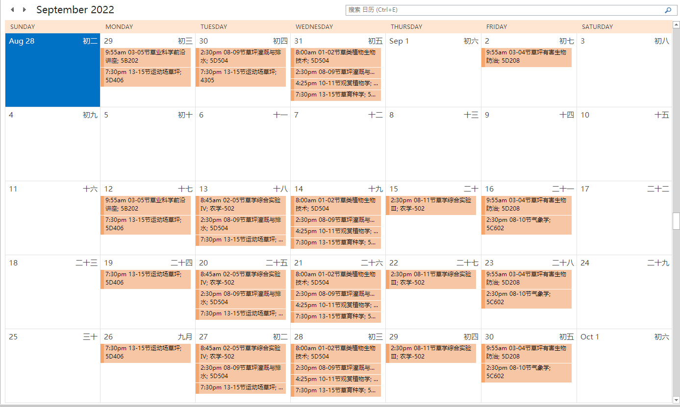Open Aug 30 2:30pm 草坪灌溉与排水 event
The image size is (680, 407).
pyautogui.click(x=241, y=57)
